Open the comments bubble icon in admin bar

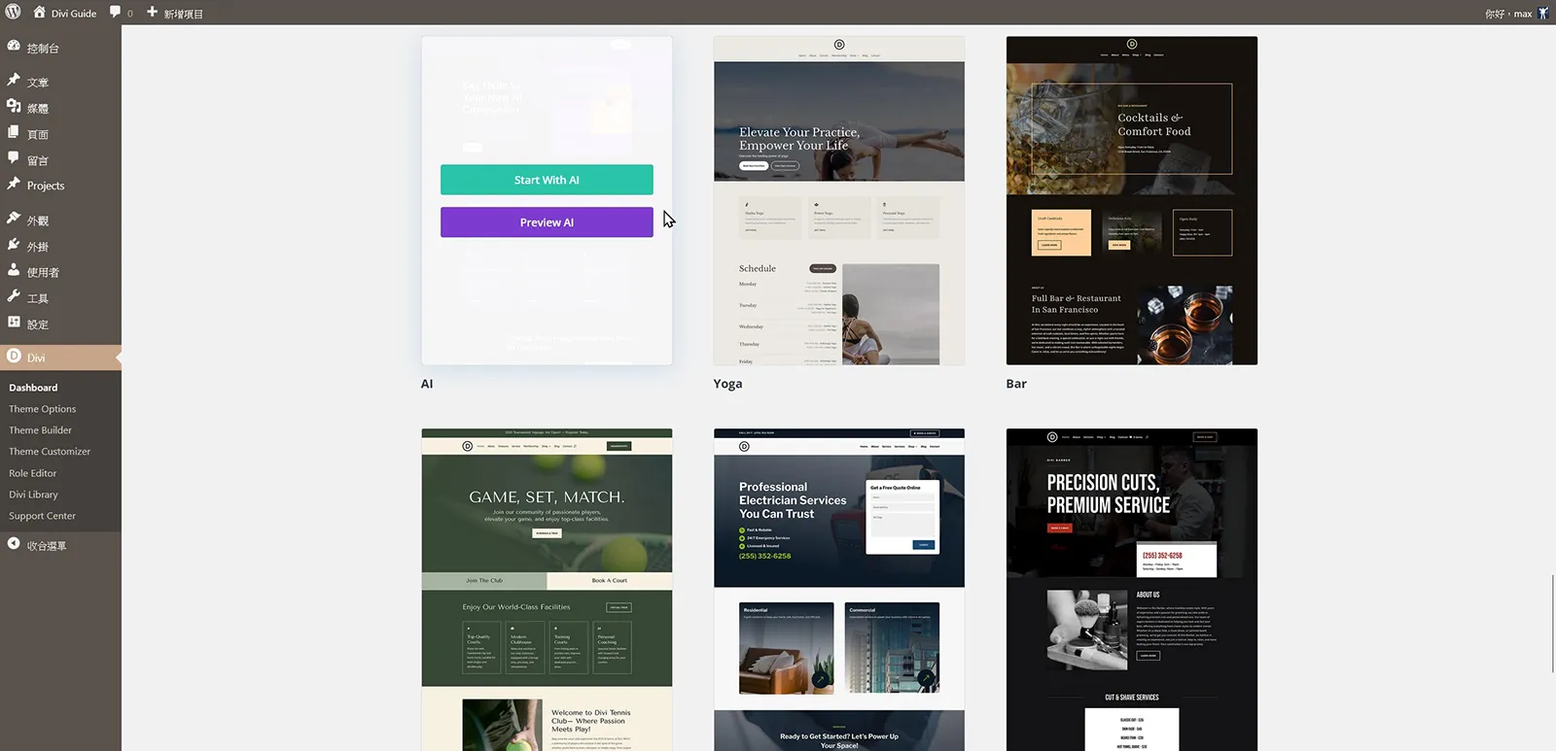point(115,13)
